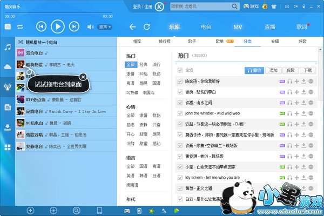Open the cloud music sidebar icon
Screen dimensions: 324x216
tap(8, 66)
